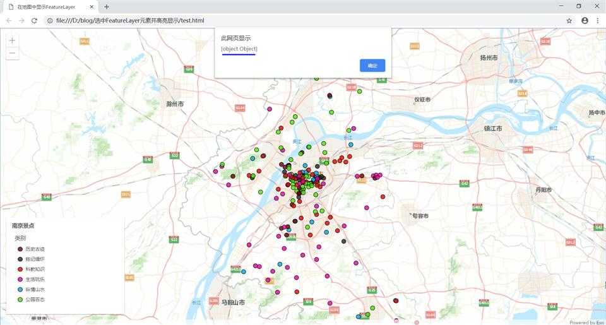Viewport: 606px width, 325px height.
Task: Click the 镇江市 city label on map
Action: (493, 128)
